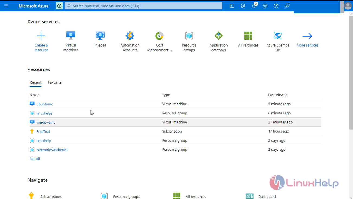Open All resources under Navigate
The width and height of the screenshot is (353, 199).
point(196,197)
